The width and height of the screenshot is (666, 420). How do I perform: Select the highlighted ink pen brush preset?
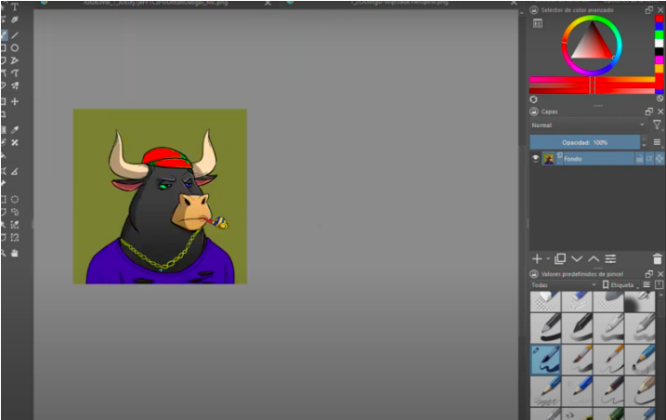[545, 360]
